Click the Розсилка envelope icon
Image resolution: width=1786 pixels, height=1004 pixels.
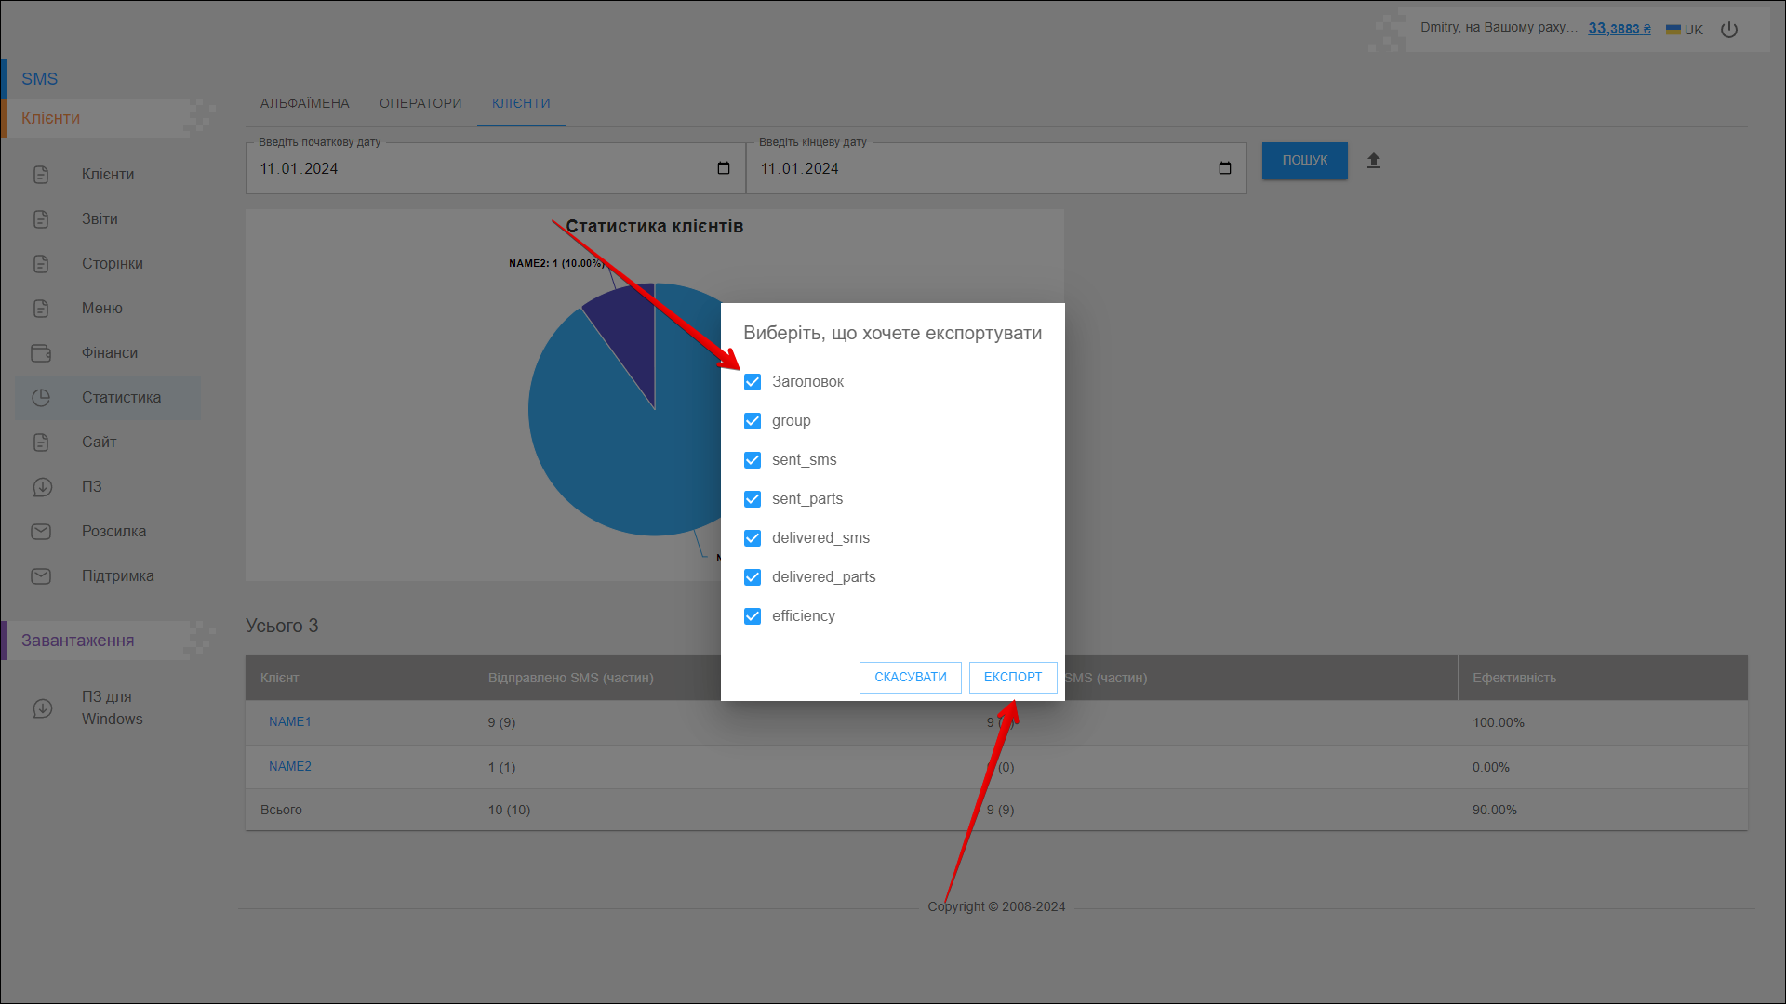(41, 532)
